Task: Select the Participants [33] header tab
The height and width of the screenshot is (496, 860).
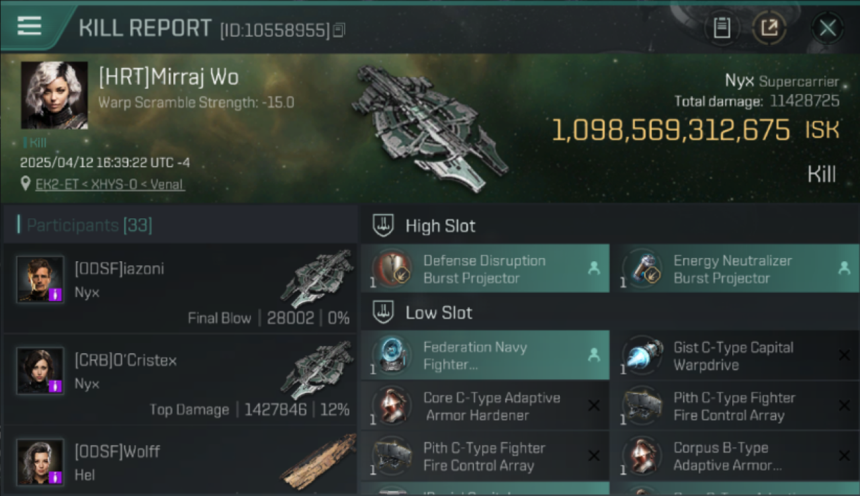Action: (89, 226)
